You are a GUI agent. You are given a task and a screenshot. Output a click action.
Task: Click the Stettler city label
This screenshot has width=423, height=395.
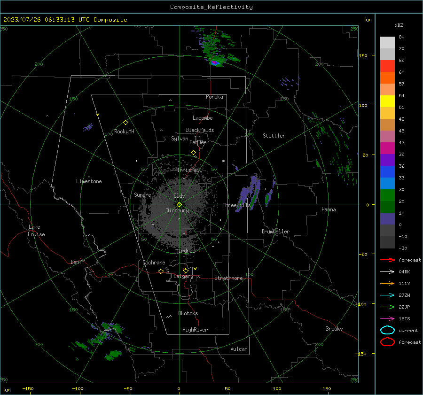point(274,136)
